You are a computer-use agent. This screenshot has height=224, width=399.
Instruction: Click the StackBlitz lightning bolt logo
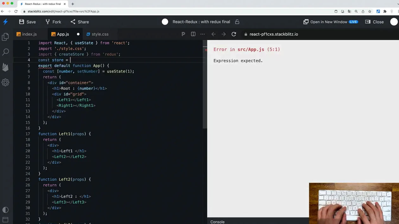[5, 22]
